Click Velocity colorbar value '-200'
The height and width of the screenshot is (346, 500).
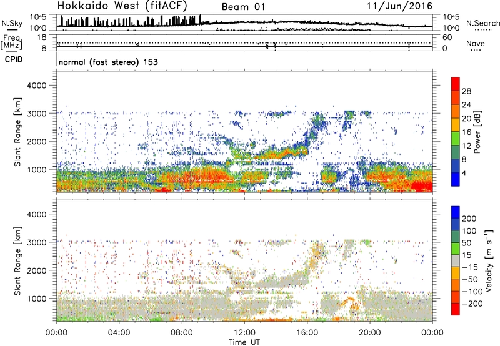tap(472, 304)
